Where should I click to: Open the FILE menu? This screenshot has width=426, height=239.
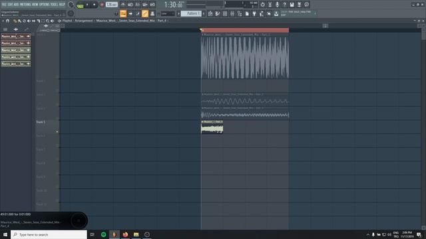[4, 5]
